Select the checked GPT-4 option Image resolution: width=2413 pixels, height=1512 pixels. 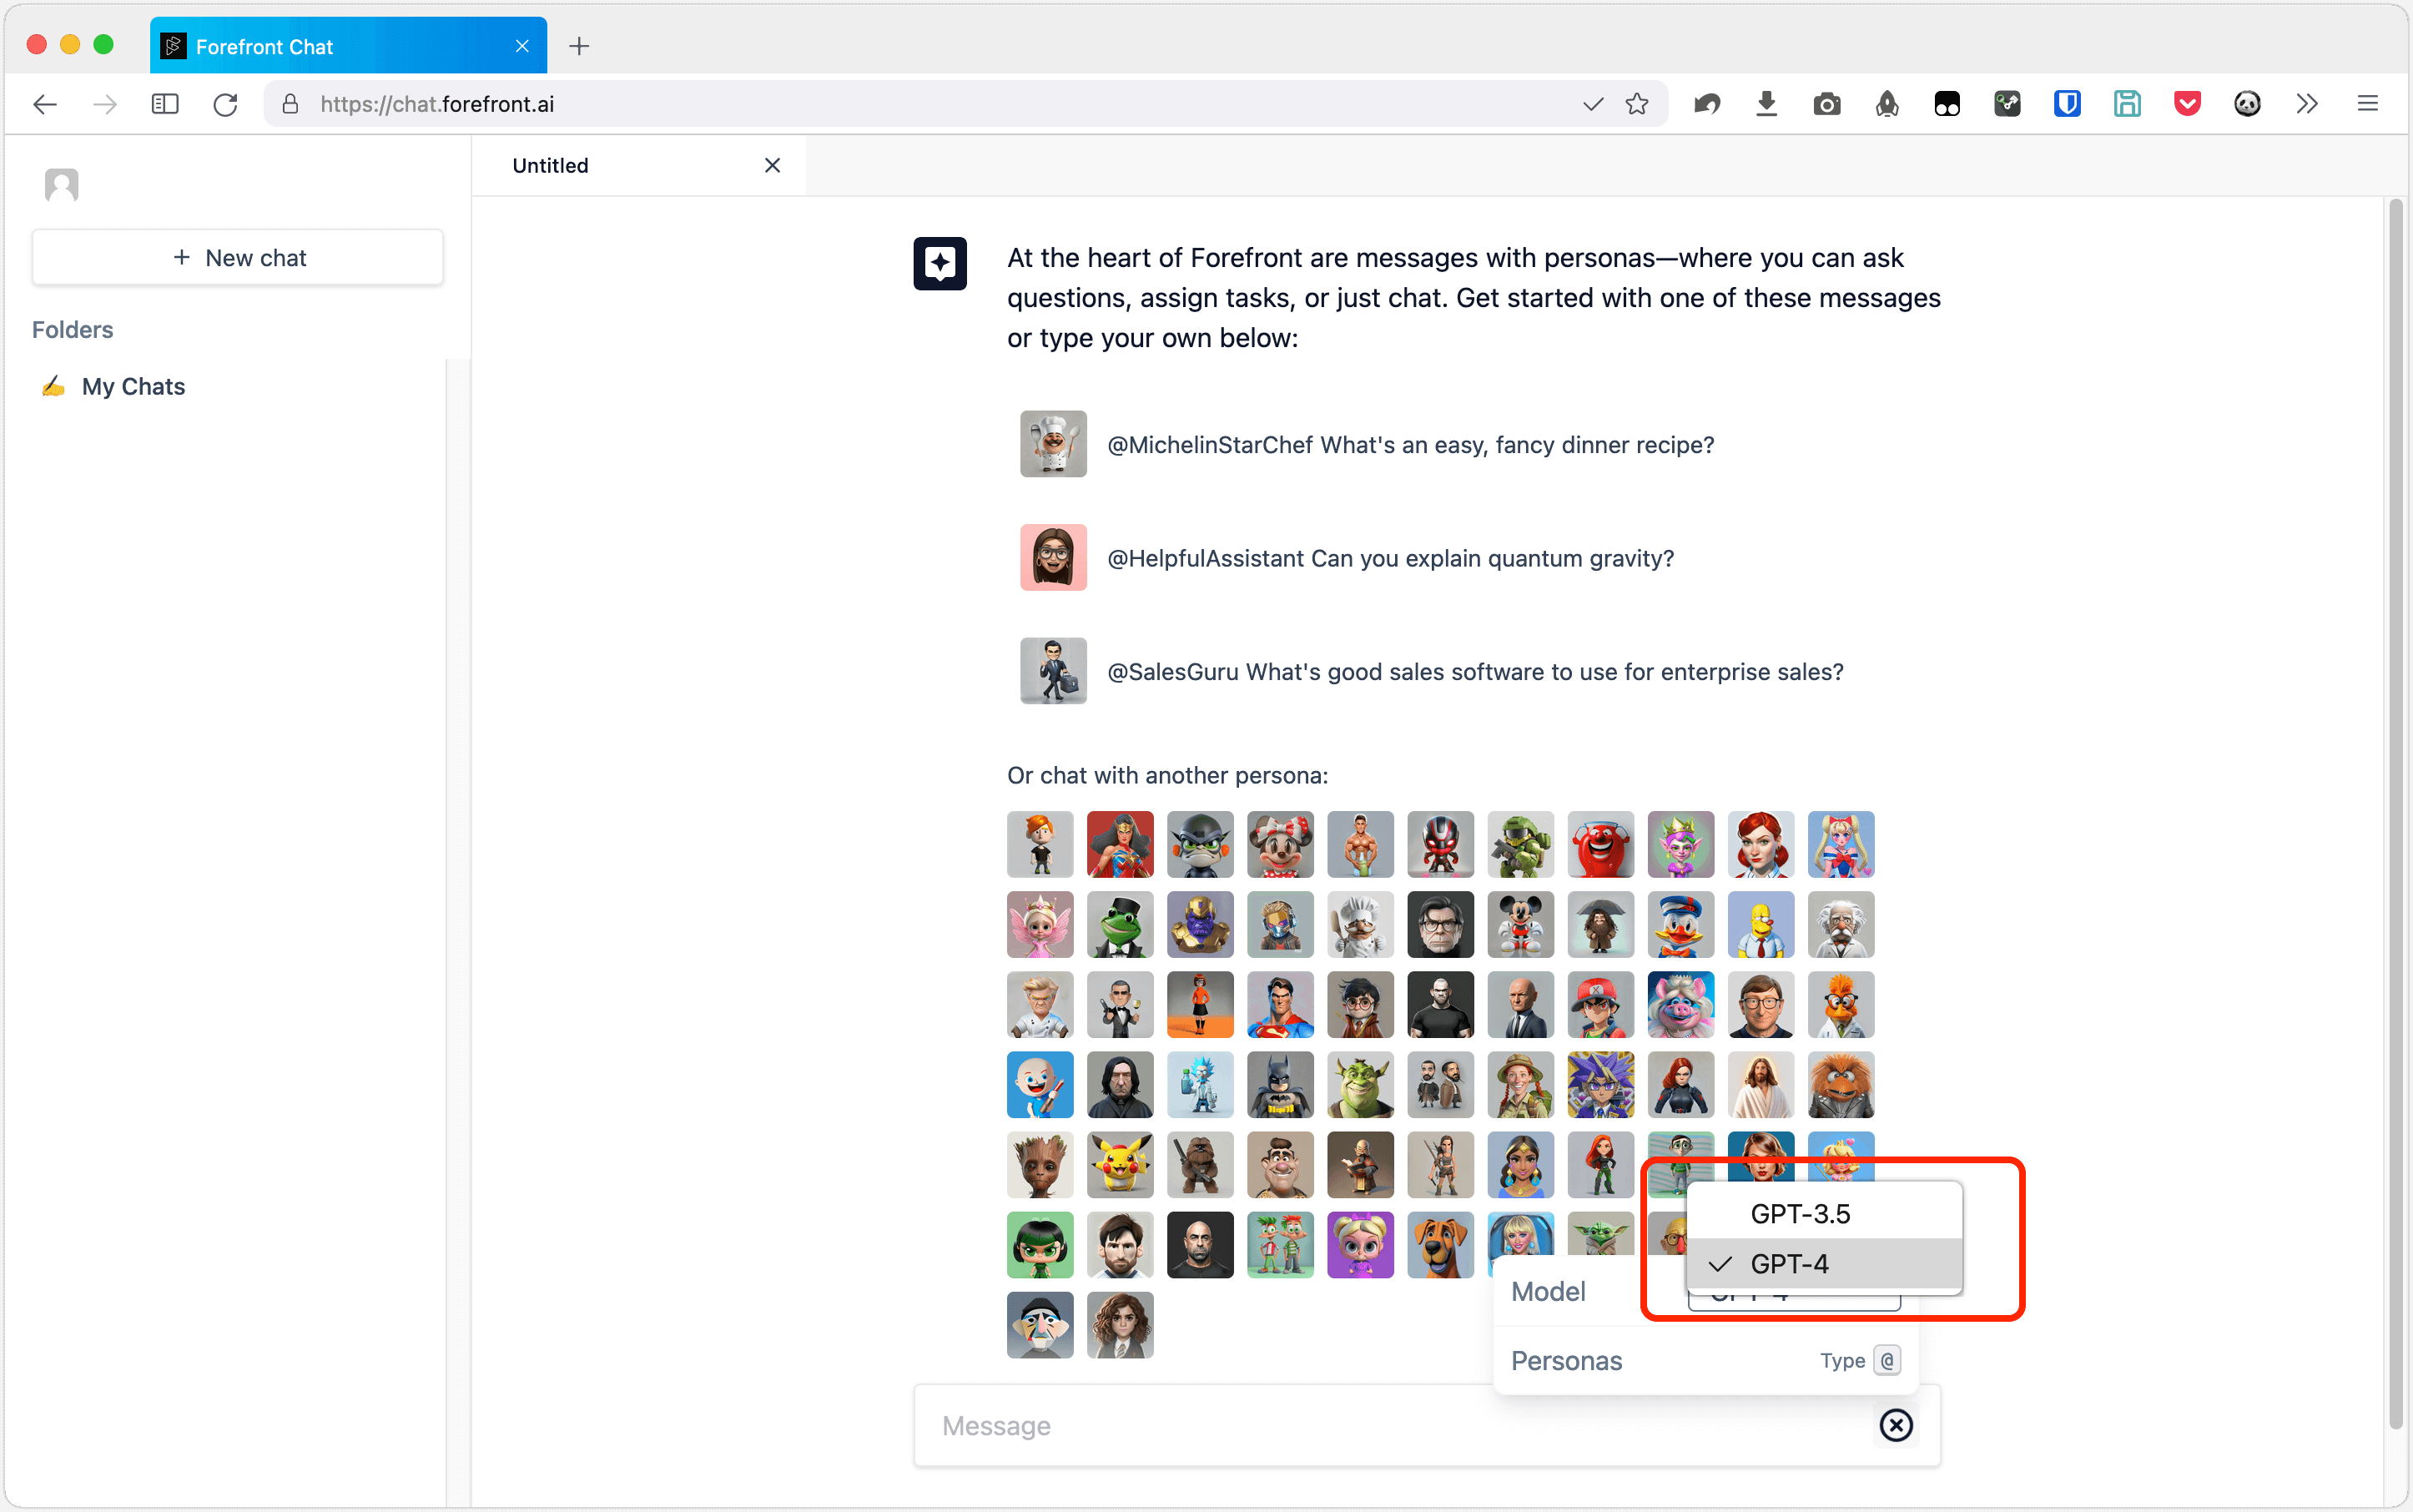(1789, 1264)
